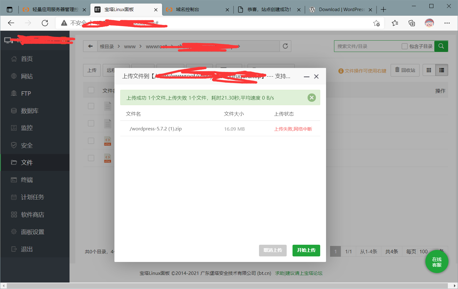Open browser collections icon
This screenshot has height=289, width=458.
click(x=412, y=23)
